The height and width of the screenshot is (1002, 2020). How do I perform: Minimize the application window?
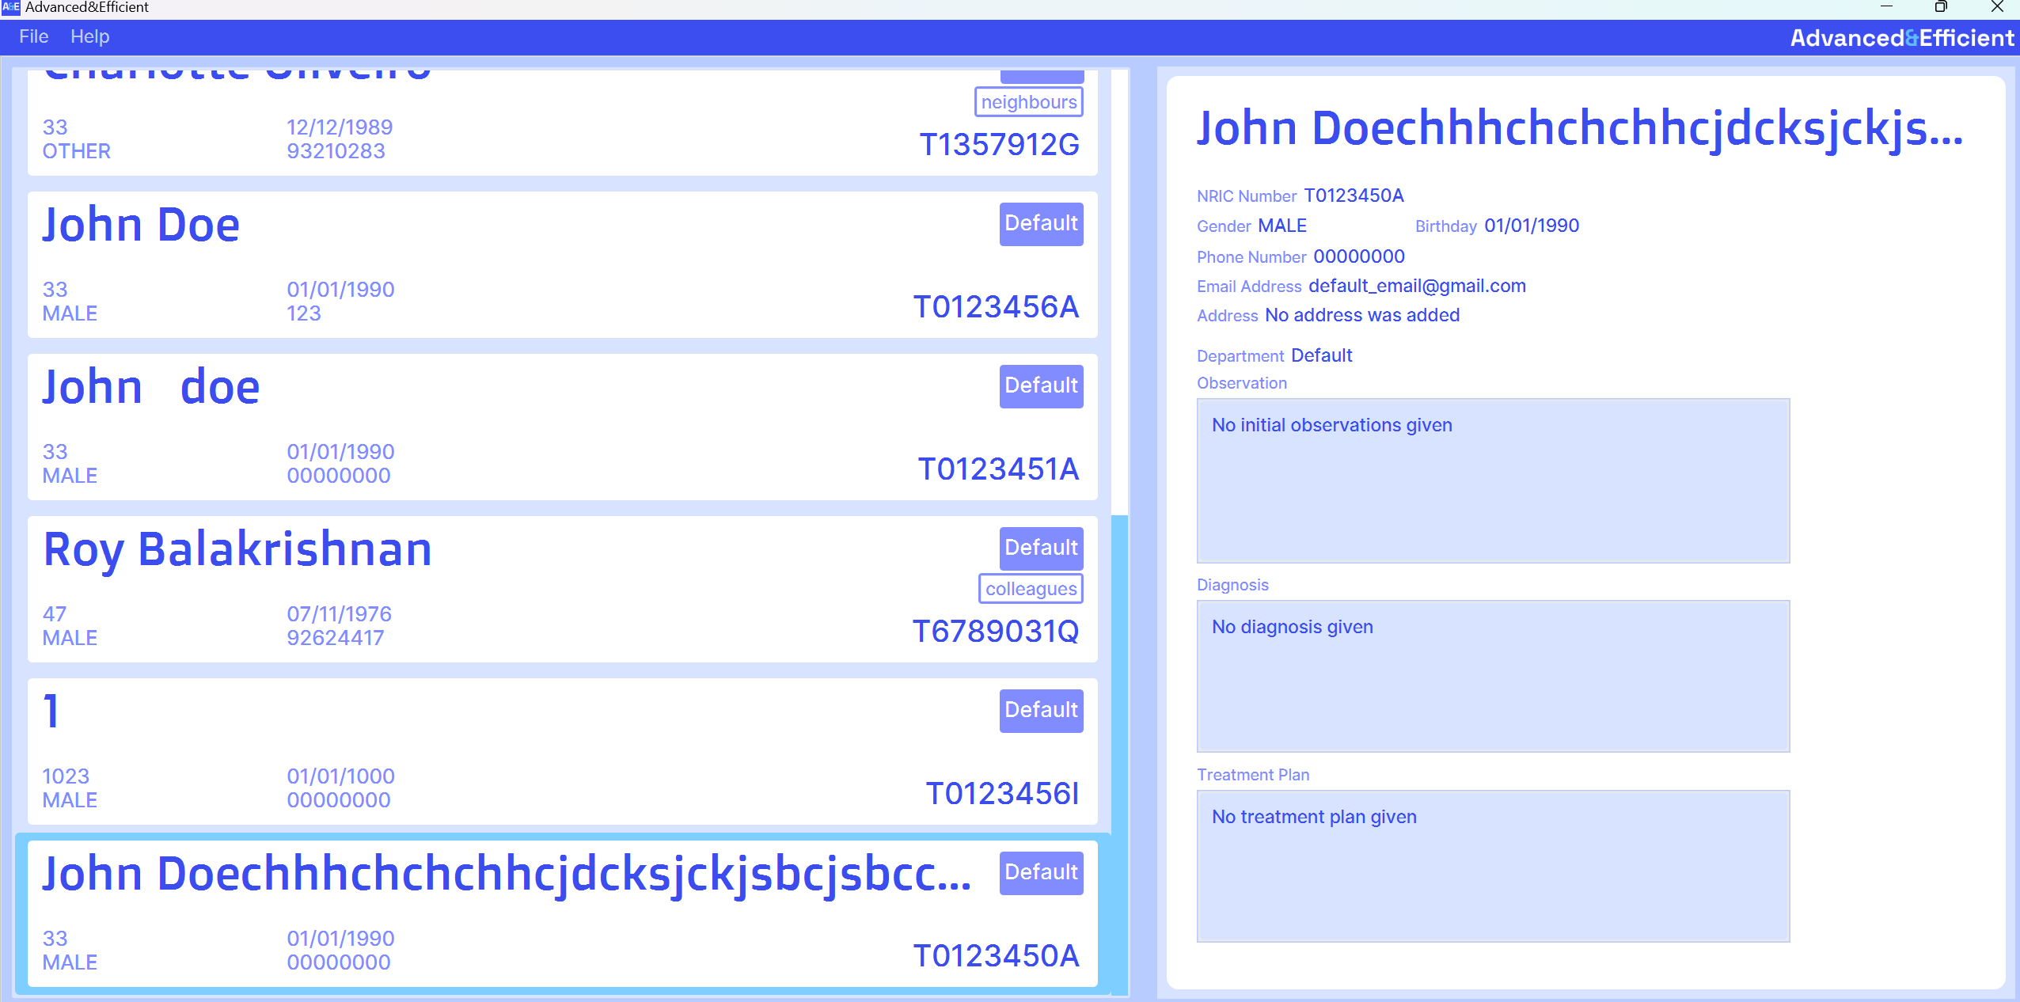click(1886, 7)
